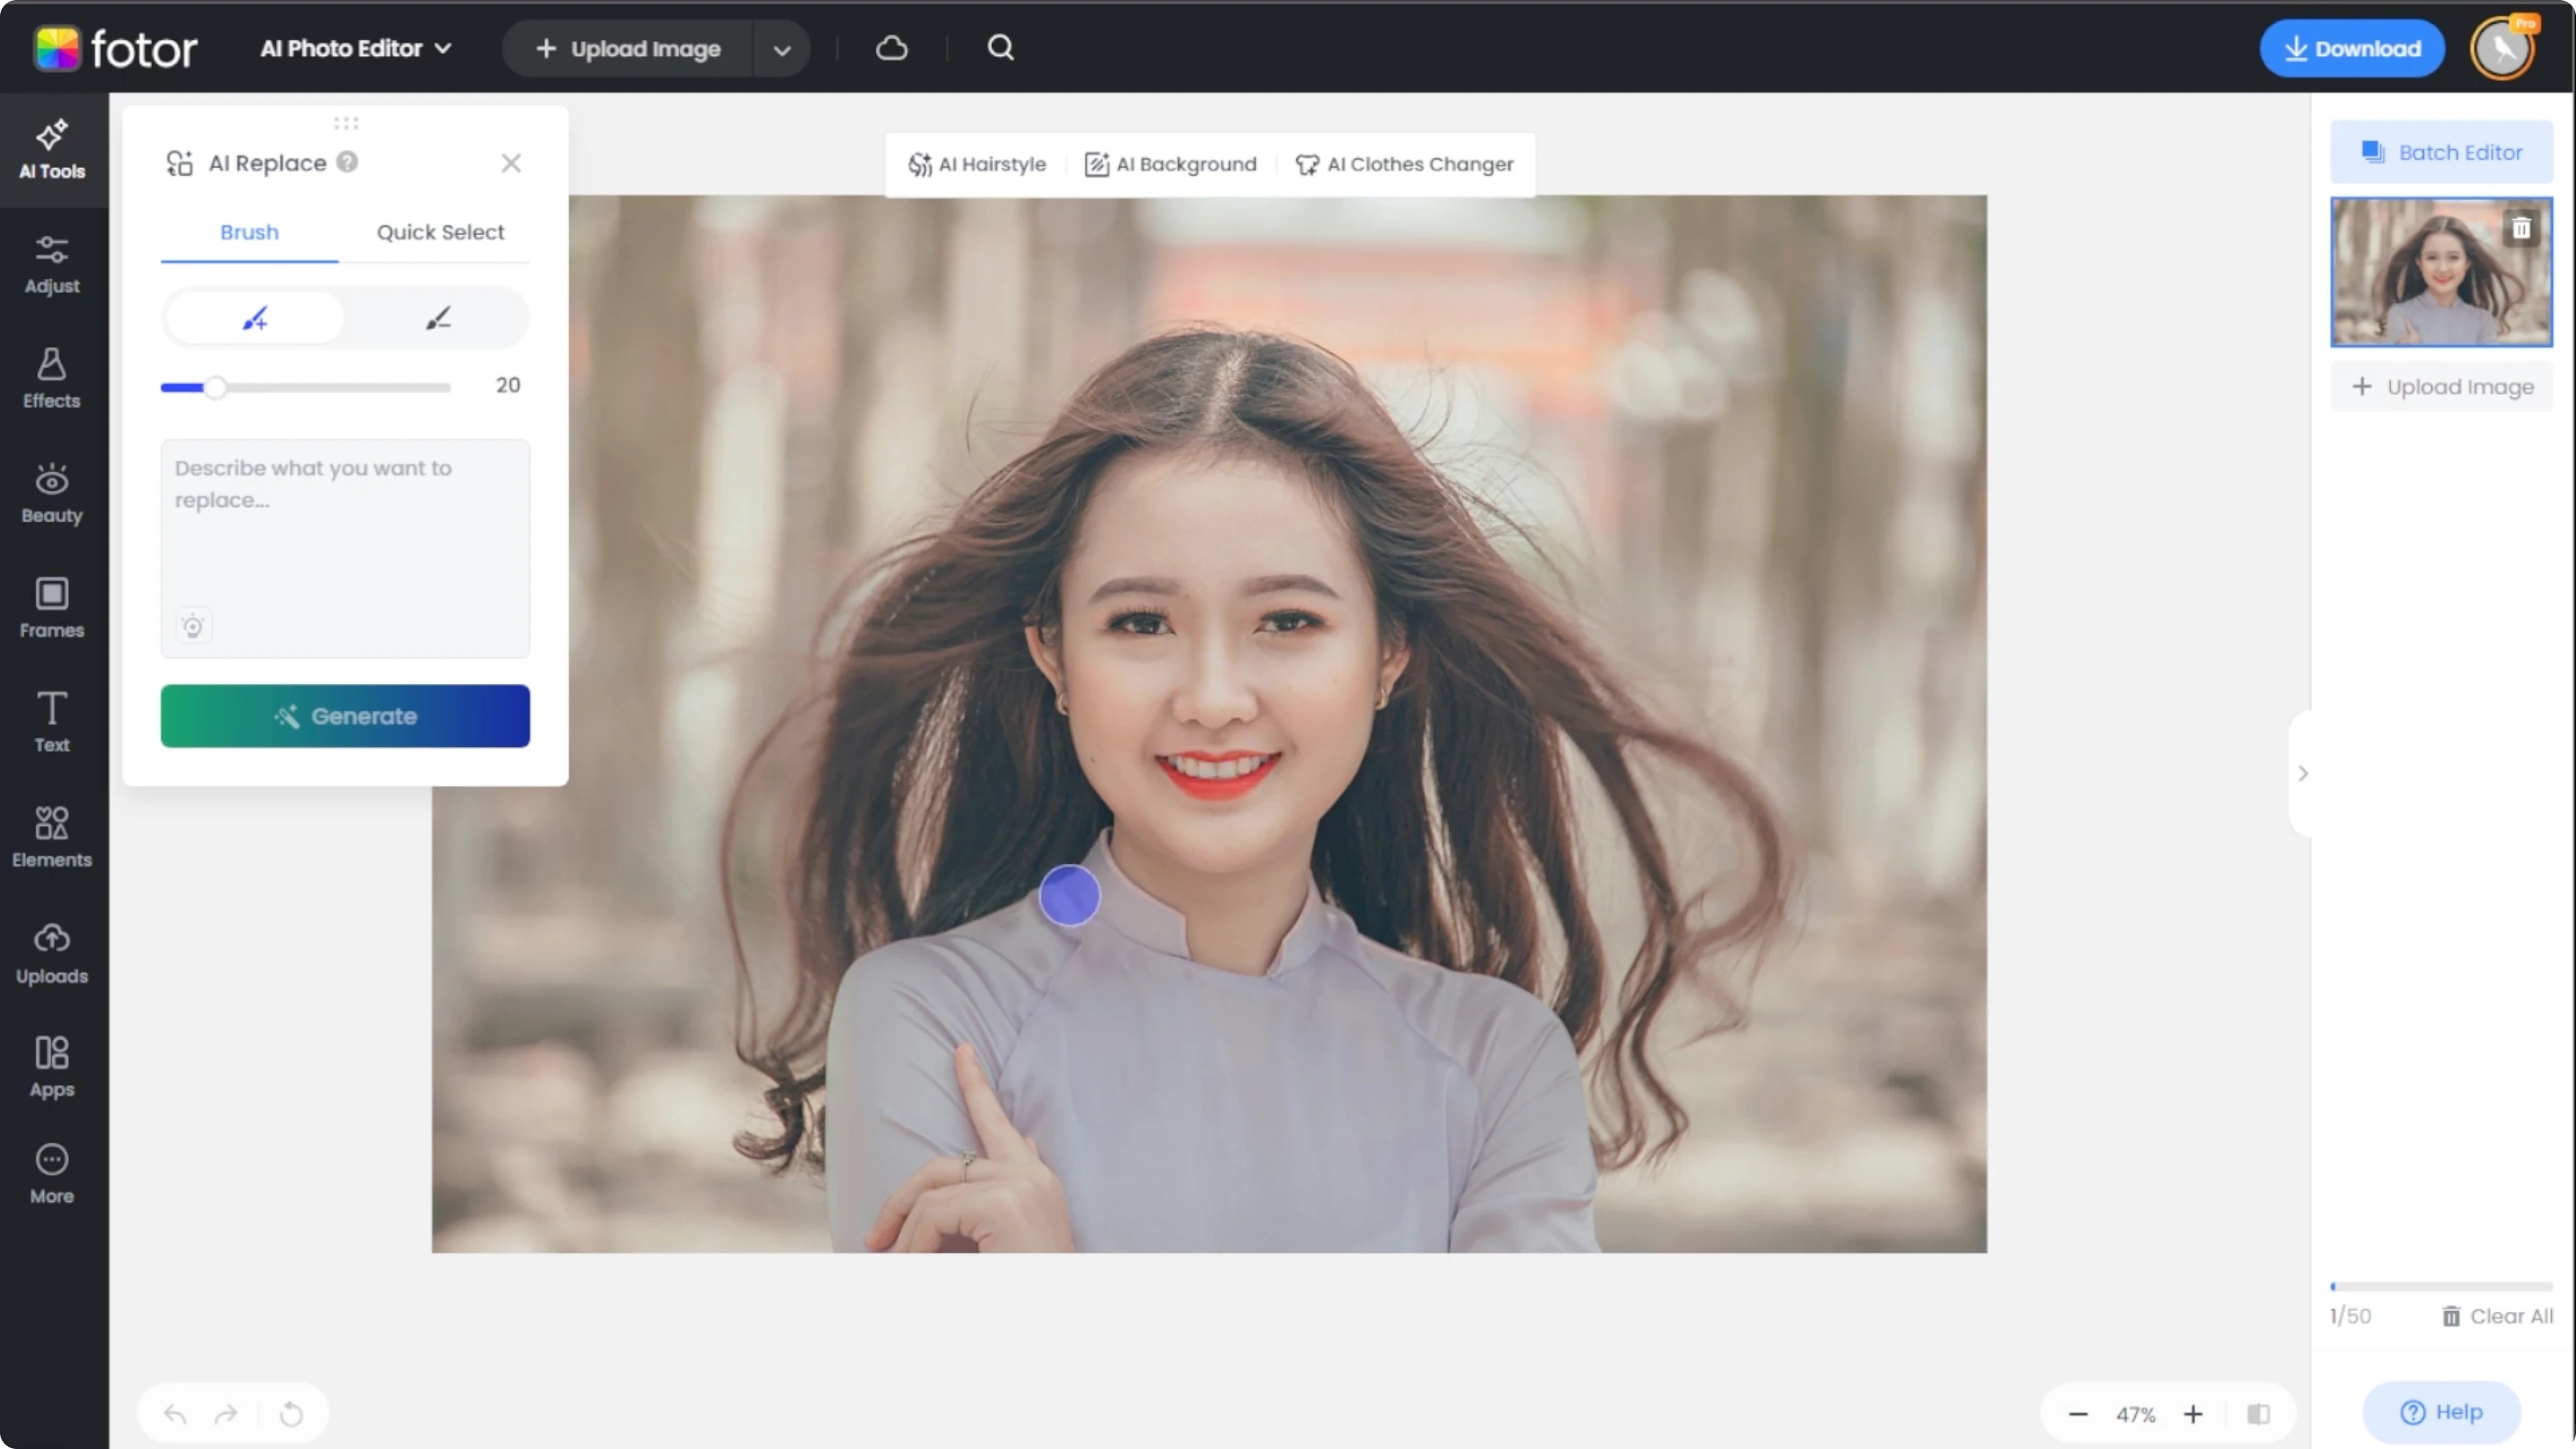Open the Effects sidebar panel
This screenshot has height=1449, width=2576.
52,379
